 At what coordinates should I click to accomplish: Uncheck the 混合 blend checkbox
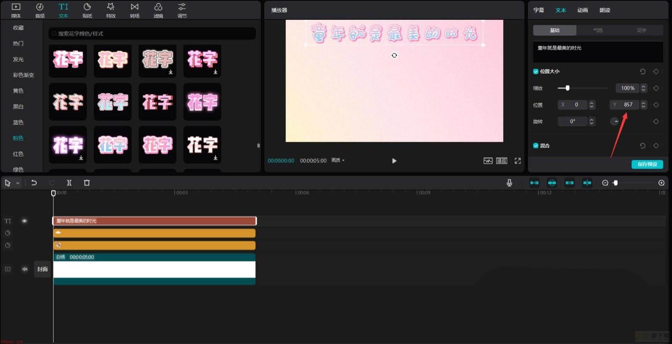click(536, 146)
